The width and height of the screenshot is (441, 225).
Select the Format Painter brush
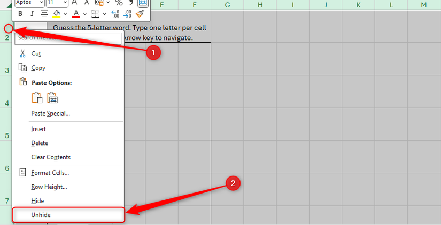[140, 13]
